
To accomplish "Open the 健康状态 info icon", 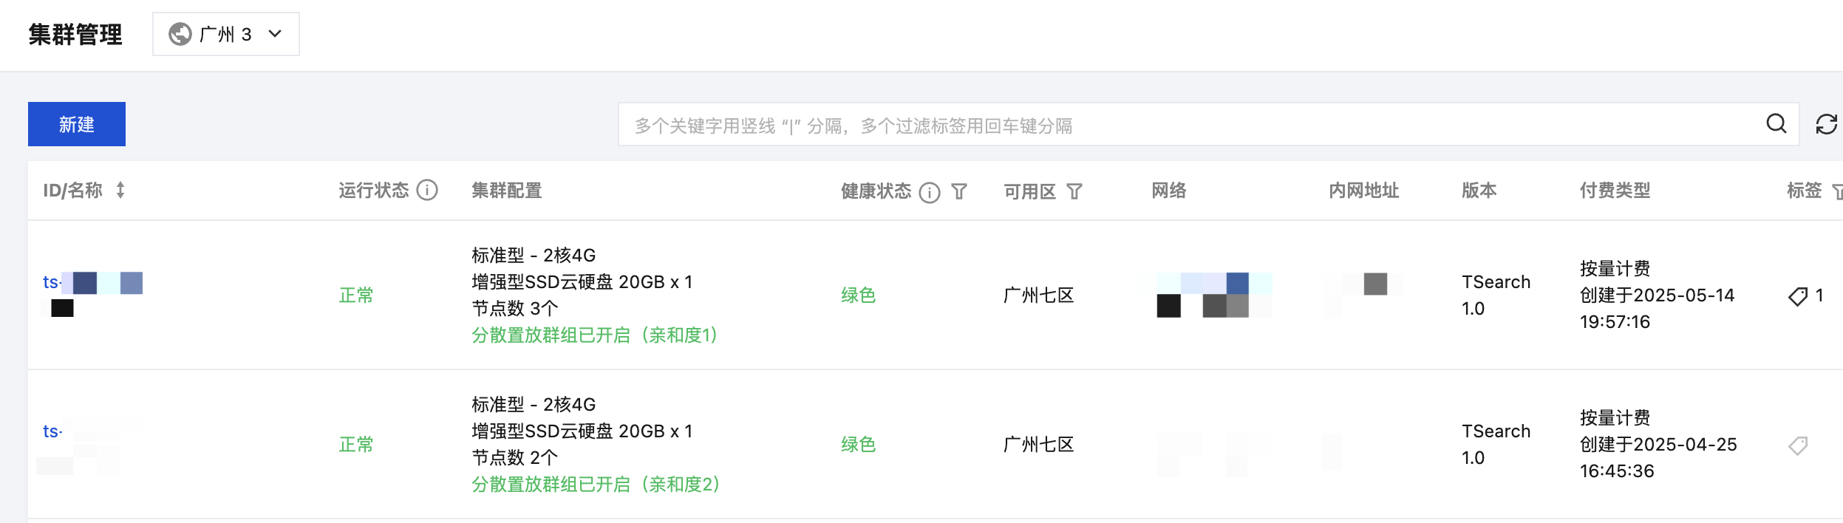I will 930,192.
